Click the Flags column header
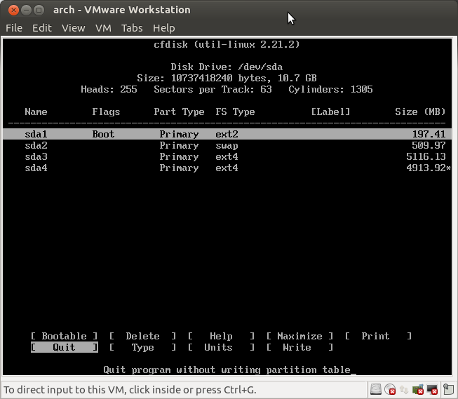The width and height of the screenshot is (458, 399). (x=106, y=112)
